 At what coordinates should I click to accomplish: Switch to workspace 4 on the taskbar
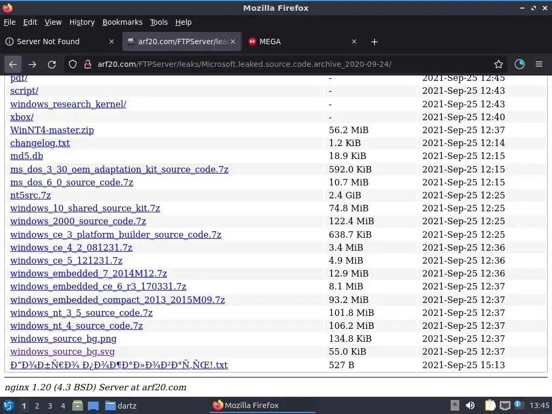click(63, 406)
